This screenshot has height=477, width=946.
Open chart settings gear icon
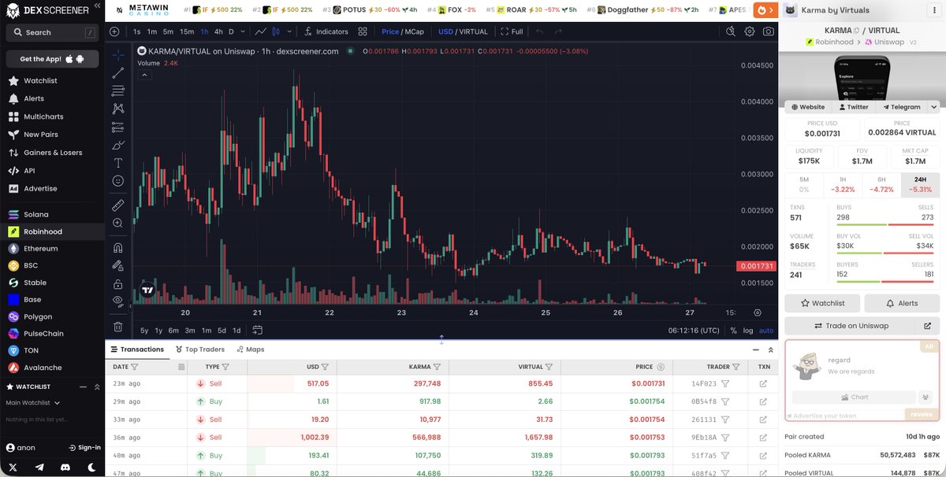click(749, 31)
